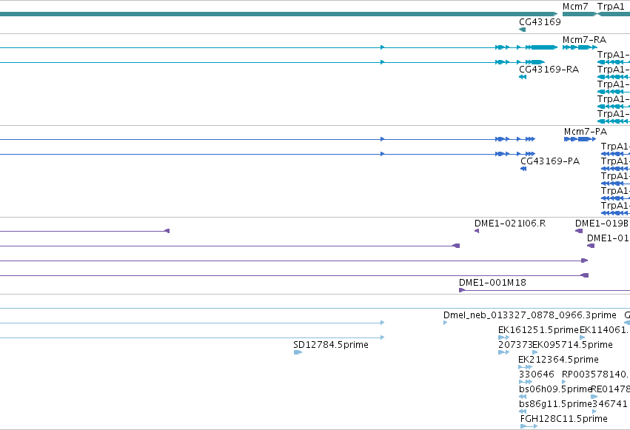Select the RP003578140 feature label

point(594,374)
